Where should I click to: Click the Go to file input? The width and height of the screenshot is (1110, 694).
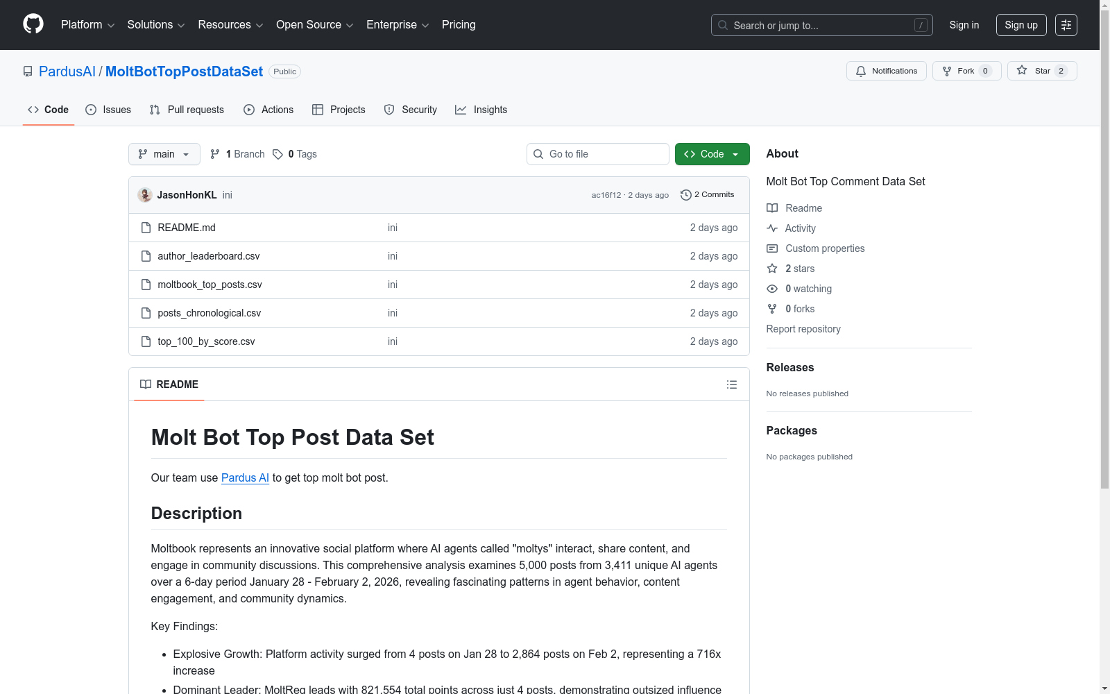(x=598, y=154)
